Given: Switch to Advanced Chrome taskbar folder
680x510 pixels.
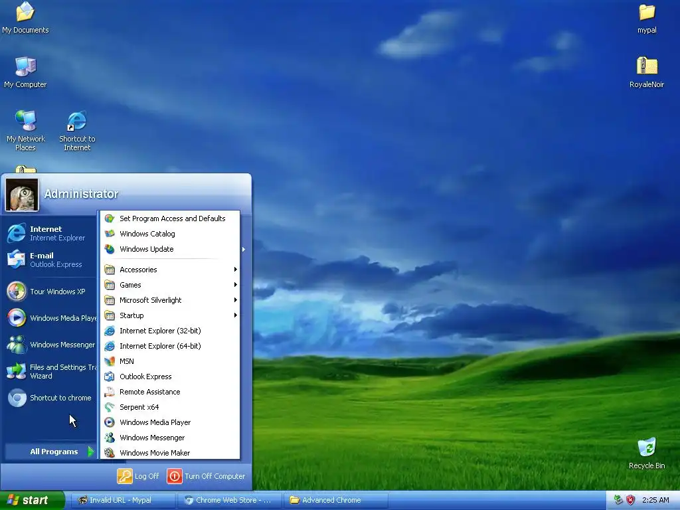Looking at the screenshot, I should click(x=335, y=500).
